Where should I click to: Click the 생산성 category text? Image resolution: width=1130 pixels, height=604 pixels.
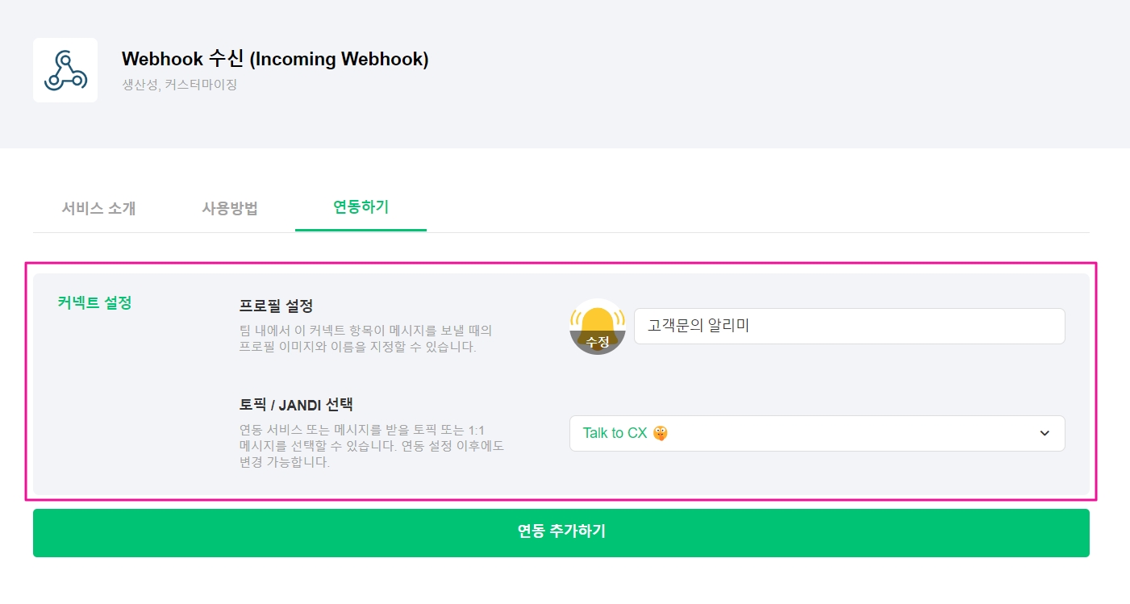(x=139, y=84)
